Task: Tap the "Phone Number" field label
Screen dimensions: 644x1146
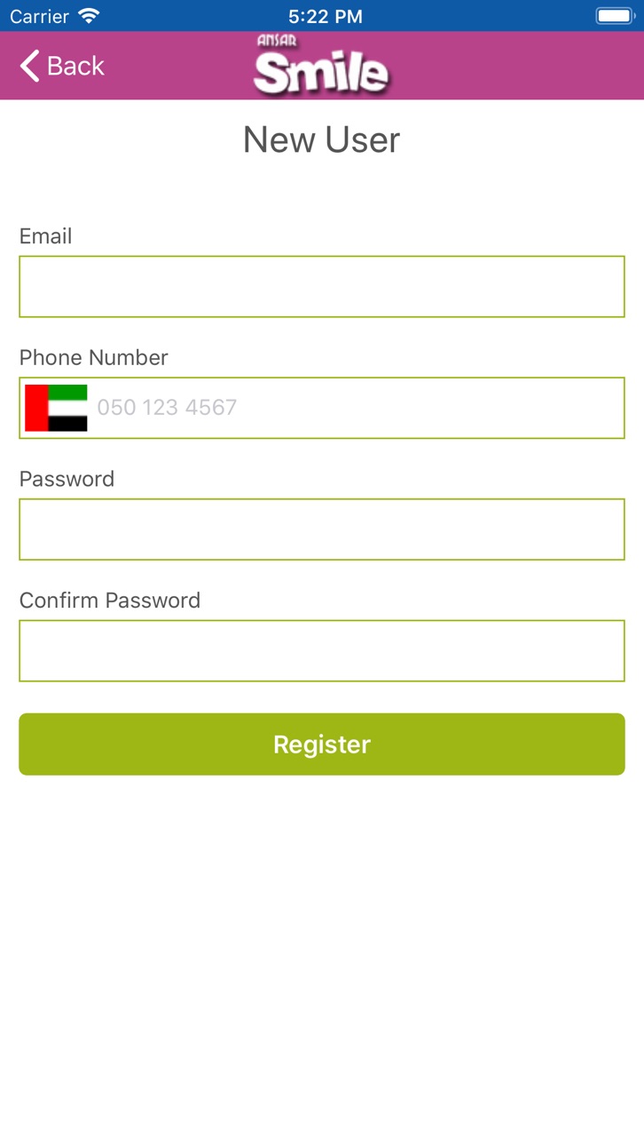Action: tap(93, 357)
